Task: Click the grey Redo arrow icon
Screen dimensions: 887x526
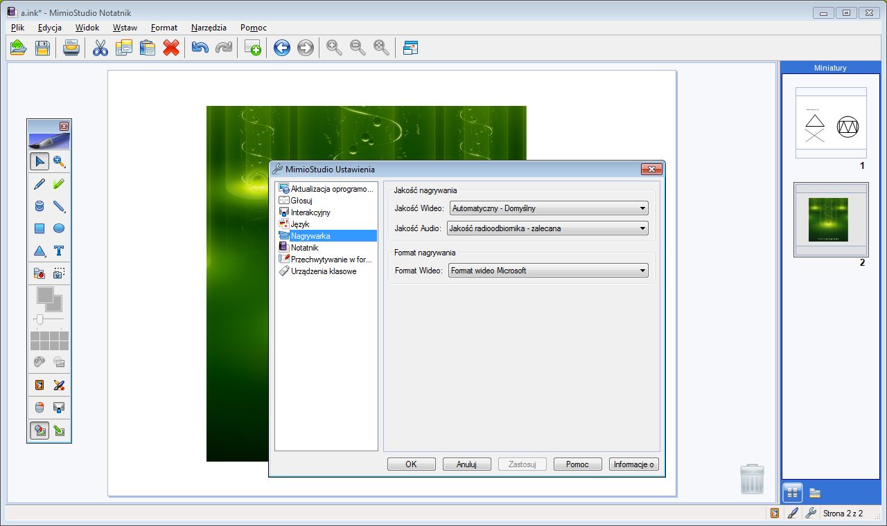Action: [x=224, y=48]
